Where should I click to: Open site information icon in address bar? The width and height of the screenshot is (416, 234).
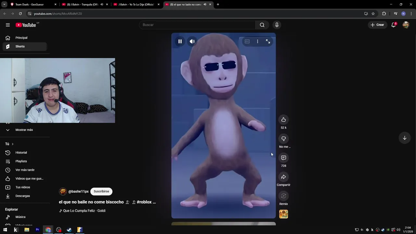click(x=30, y=14)
